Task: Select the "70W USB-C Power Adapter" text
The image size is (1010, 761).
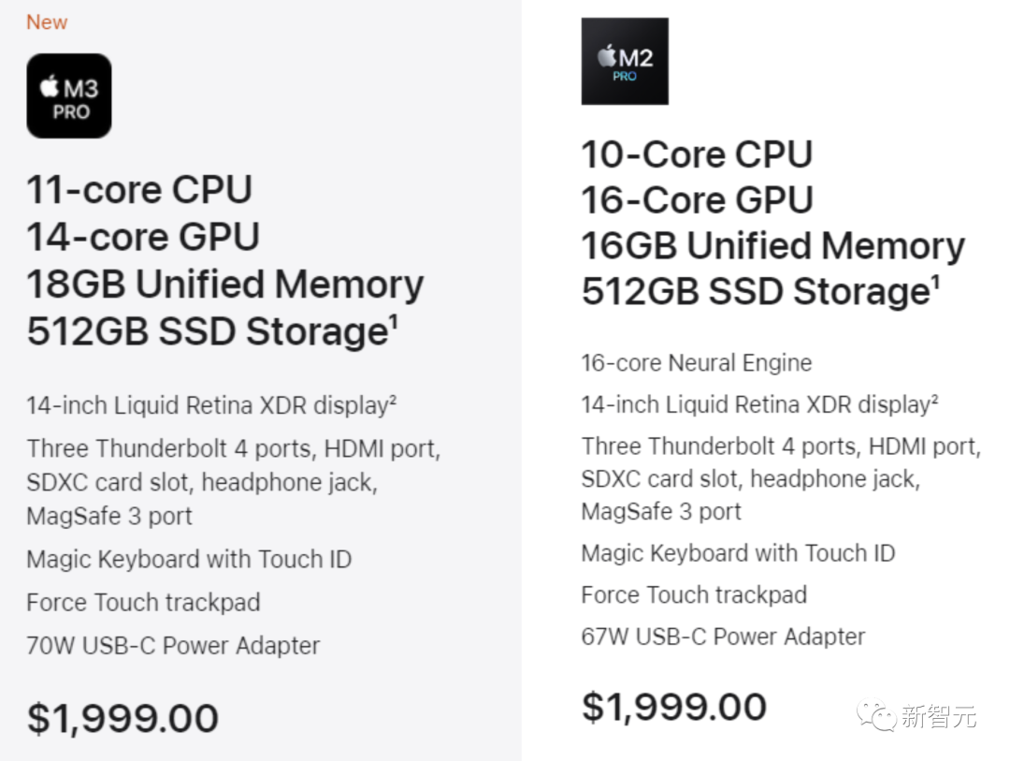Action: pos(173,646)
